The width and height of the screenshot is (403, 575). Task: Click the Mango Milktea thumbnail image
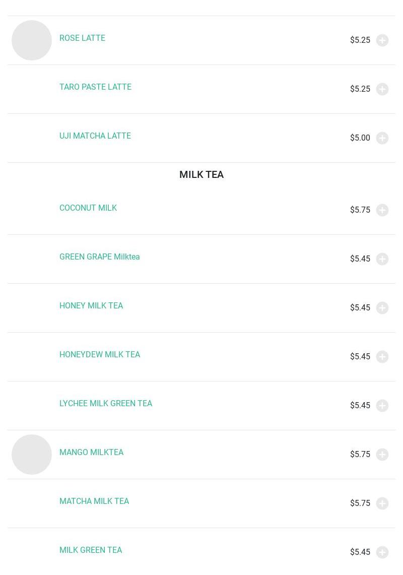coord(32,455)
